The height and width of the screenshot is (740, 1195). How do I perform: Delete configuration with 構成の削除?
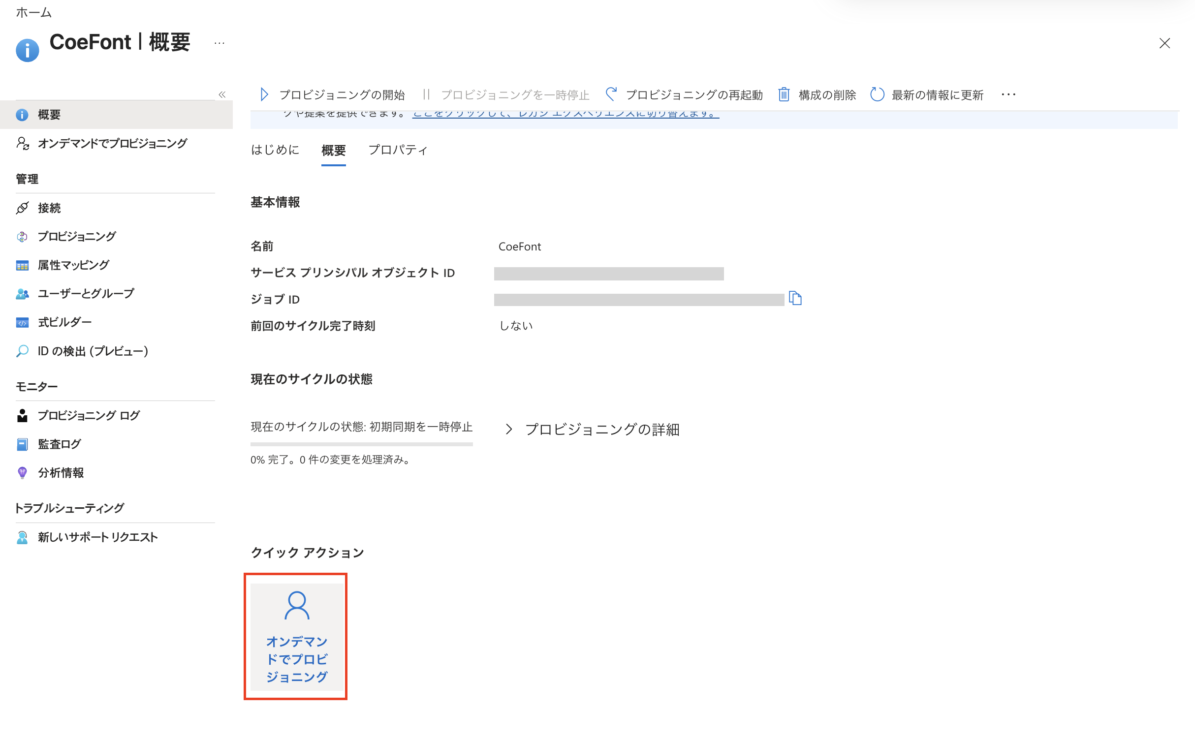[x=818, y=94]
